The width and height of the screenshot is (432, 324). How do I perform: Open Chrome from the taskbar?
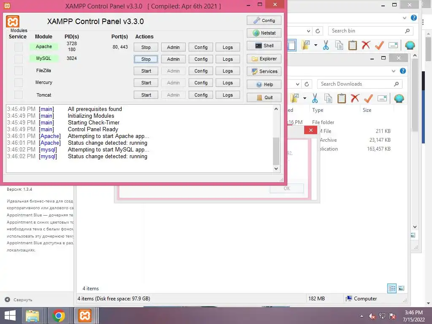[x=58, y=316]
